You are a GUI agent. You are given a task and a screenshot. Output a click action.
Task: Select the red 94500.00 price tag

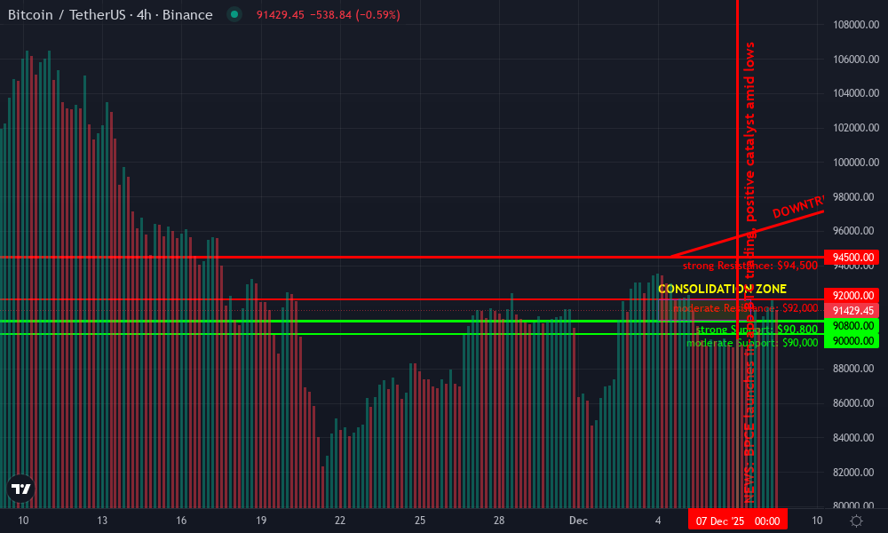pos(851,257)
